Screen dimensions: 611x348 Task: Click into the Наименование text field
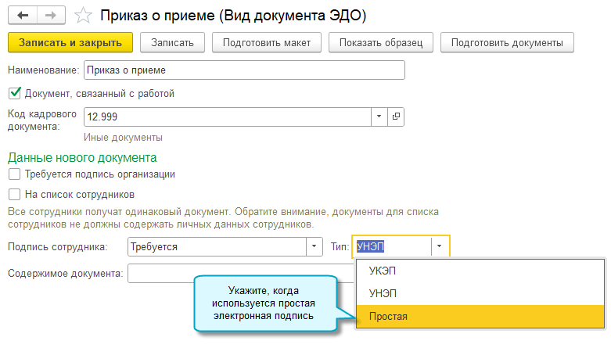(244, 70)
